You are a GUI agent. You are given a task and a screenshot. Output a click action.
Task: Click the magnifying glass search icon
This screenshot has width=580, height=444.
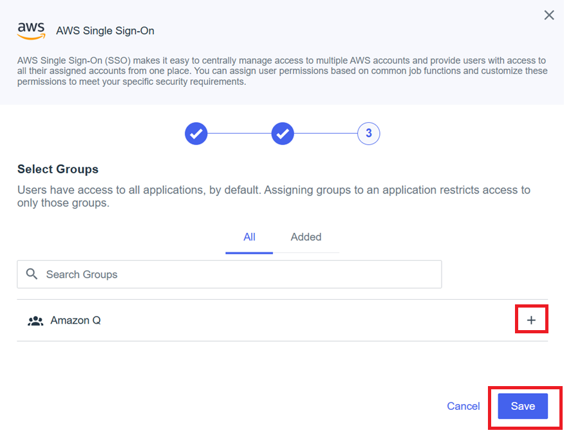32,274
